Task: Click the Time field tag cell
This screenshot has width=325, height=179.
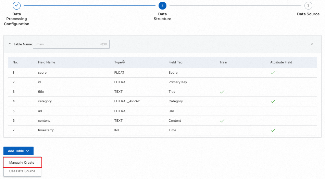Action: (x=172, y=130)
